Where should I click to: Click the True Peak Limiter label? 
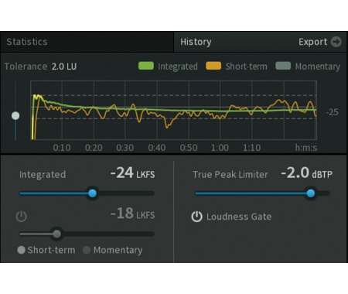click(230, 175)
